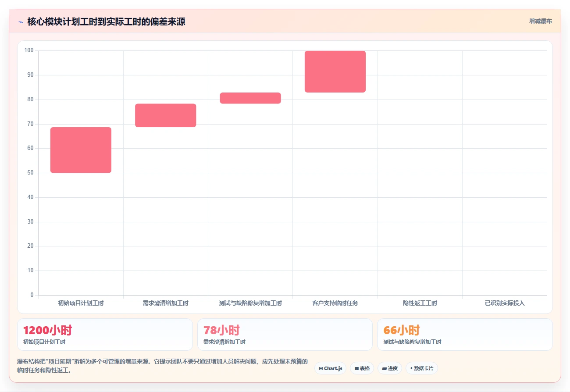Click the lightning icon beside the title
Image resolution: width=570 pixels, height=392 pixels.
tap(21, 21)
